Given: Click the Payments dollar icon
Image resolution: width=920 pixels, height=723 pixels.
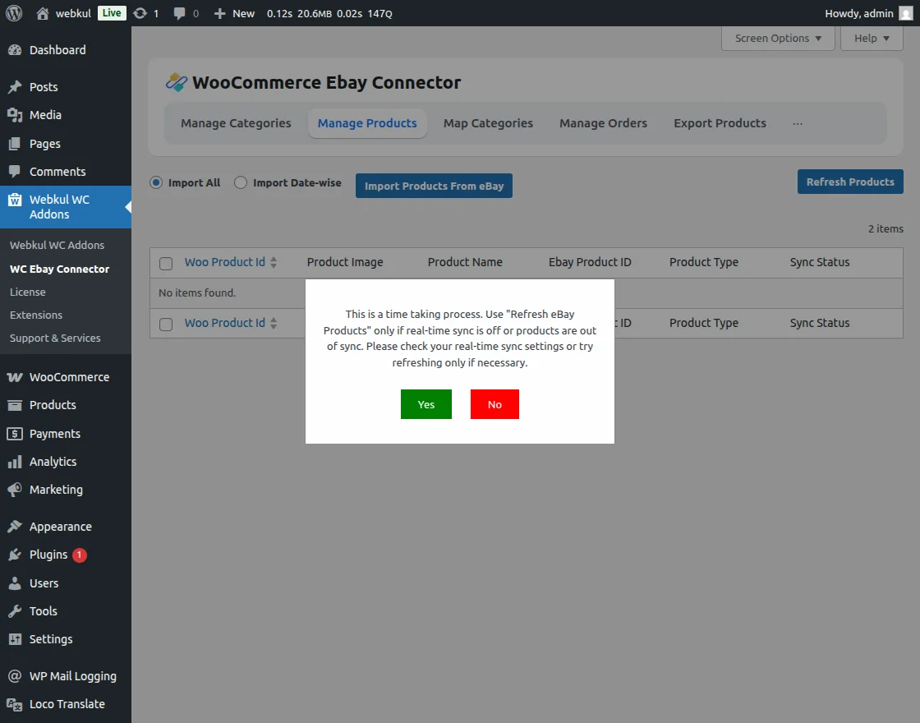Looking at the screenshot, I should click(15, 434).
